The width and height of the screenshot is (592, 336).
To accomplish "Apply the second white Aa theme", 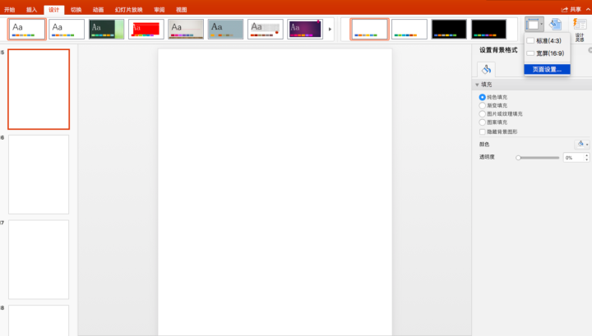I will click(67, 29).
